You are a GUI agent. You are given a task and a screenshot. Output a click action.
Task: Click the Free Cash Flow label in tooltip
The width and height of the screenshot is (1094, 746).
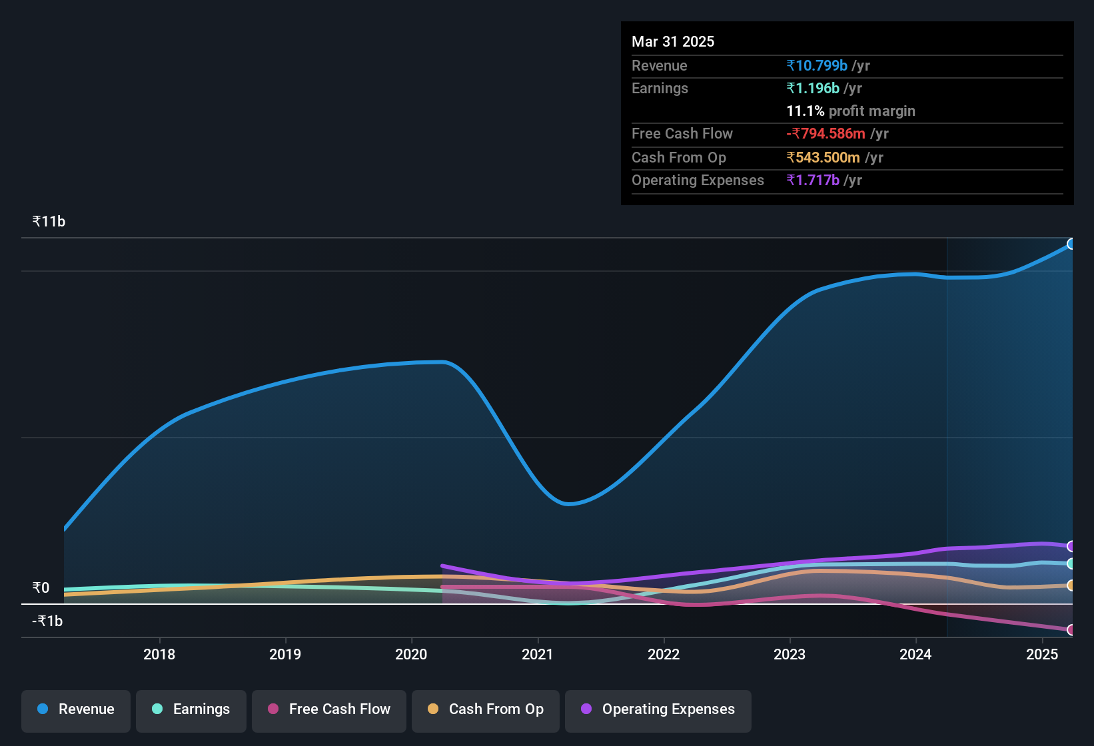tap(682, 134)
